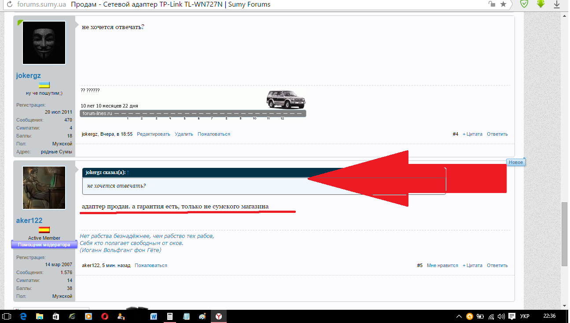Open Word from the taskbar
This screenshot has height=323, width=570.
(x=154, y=316)
